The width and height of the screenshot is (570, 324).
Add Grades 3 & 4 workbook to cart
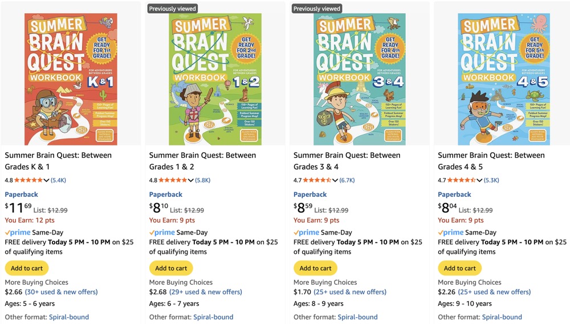pyautogui.click(x=315, y=268)
